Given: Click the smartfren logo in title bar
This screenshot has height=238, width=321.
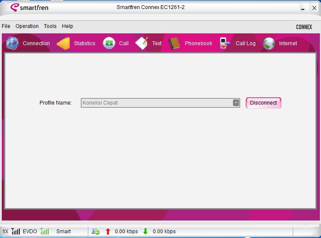Looking at the screenshot, I should [x=29, y=8].
